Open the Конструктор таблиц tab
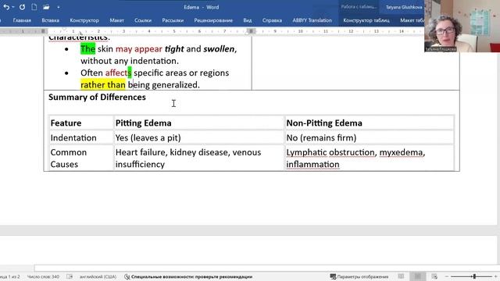 coord(366,20)
